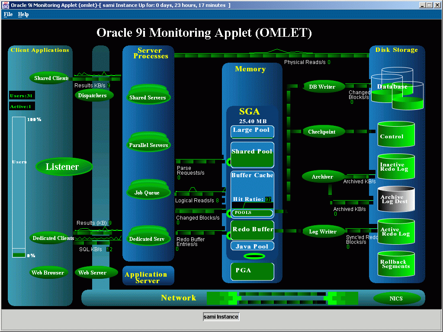Click the NICS oval

click(x=397, y=298)
